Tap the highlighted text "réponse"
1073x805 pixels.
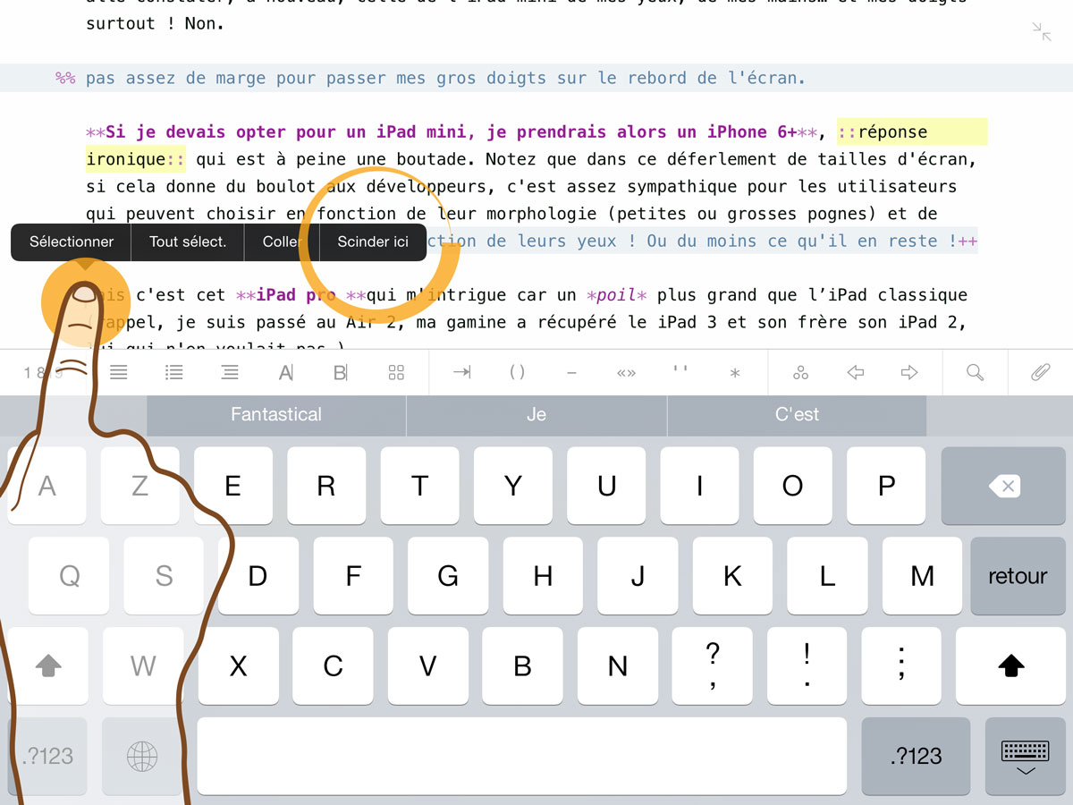point(892,132)
